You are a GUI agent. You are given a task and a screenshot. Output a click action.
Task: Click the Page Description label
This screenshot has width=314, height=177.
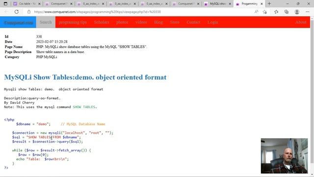tap(18, 52)
